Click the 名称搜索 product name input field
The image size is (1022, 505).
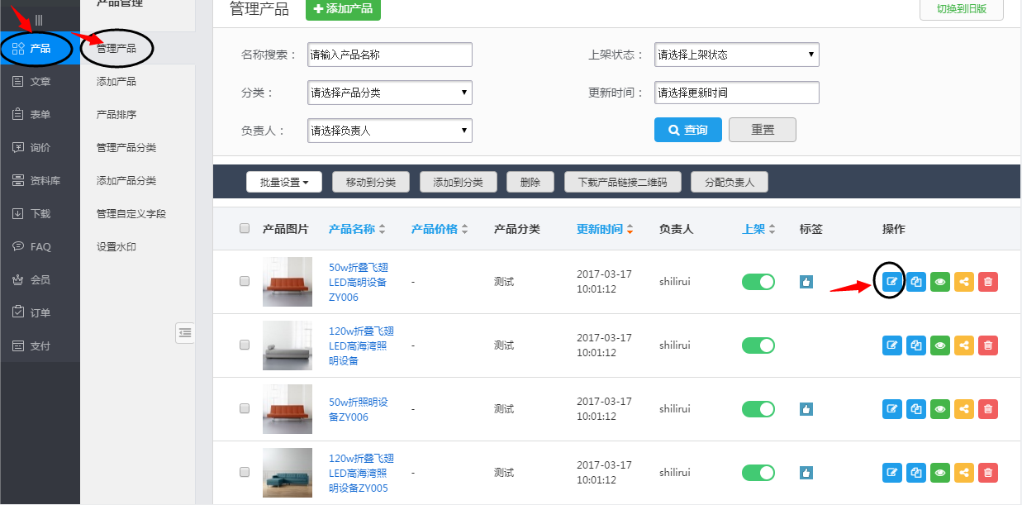pyautogui.click(x=389, y=55)
